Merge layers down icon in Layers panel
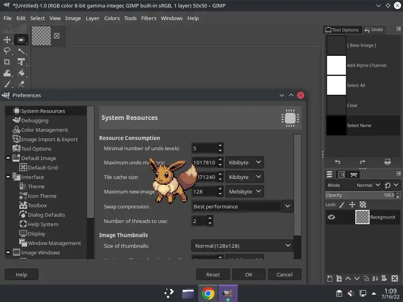The height and width of the screenshot is (302, 403). click(375, 278)
